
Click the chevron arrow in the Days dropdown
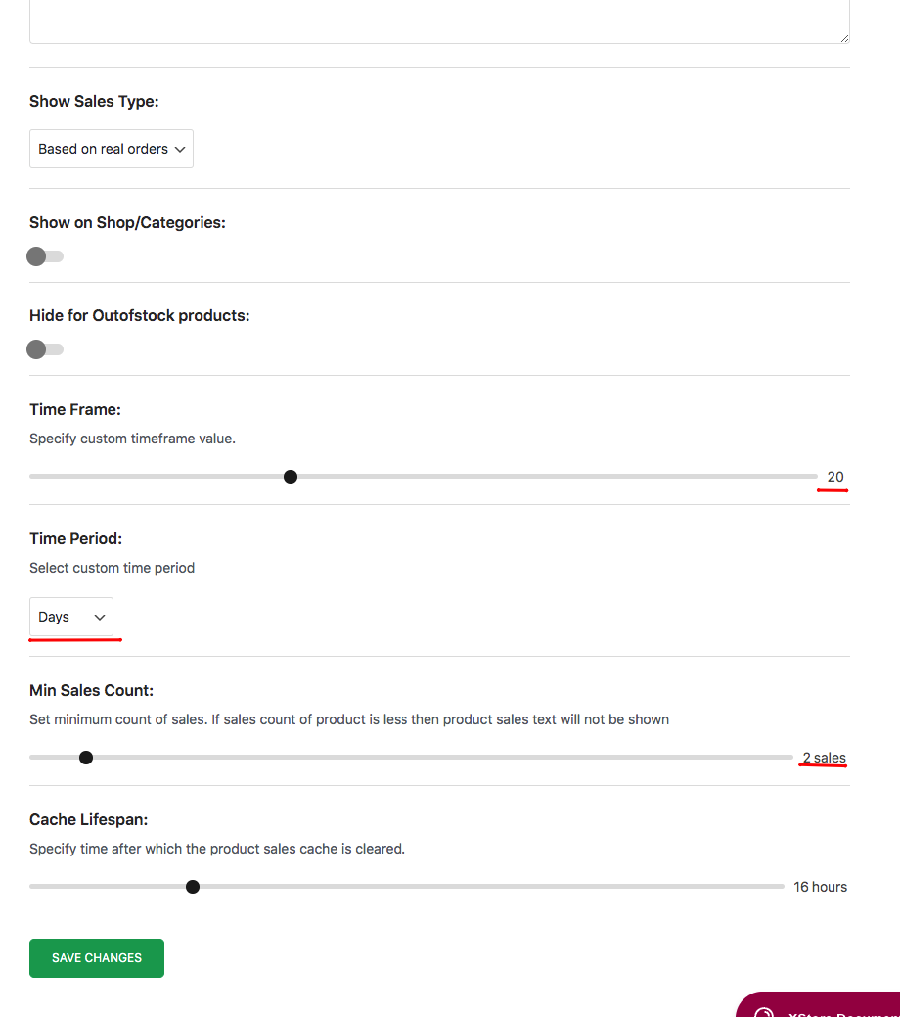tap(99, 617)
